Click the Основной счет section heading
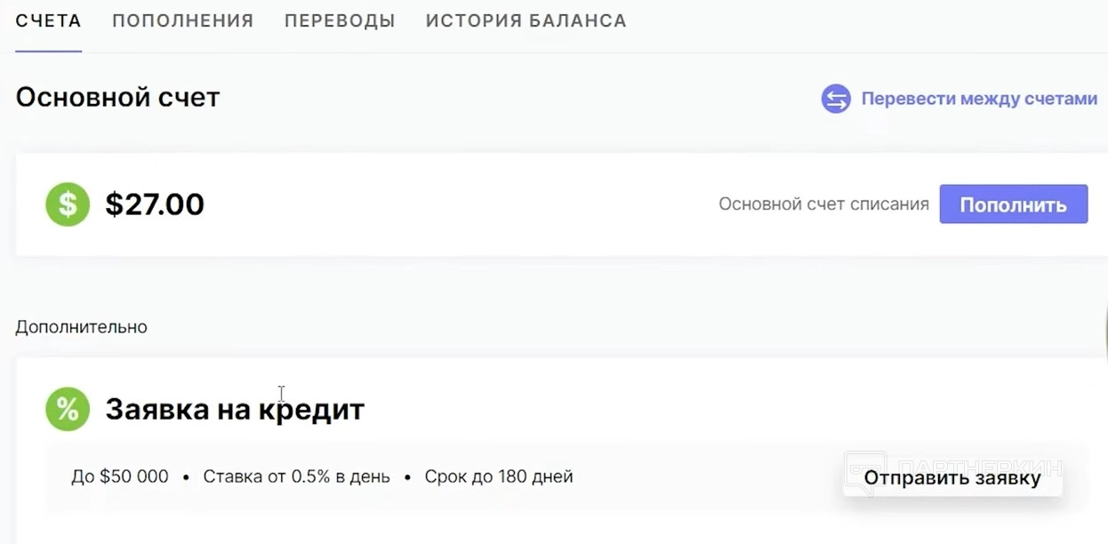This screenshot has height=544, width=1108. coord(117,97)
